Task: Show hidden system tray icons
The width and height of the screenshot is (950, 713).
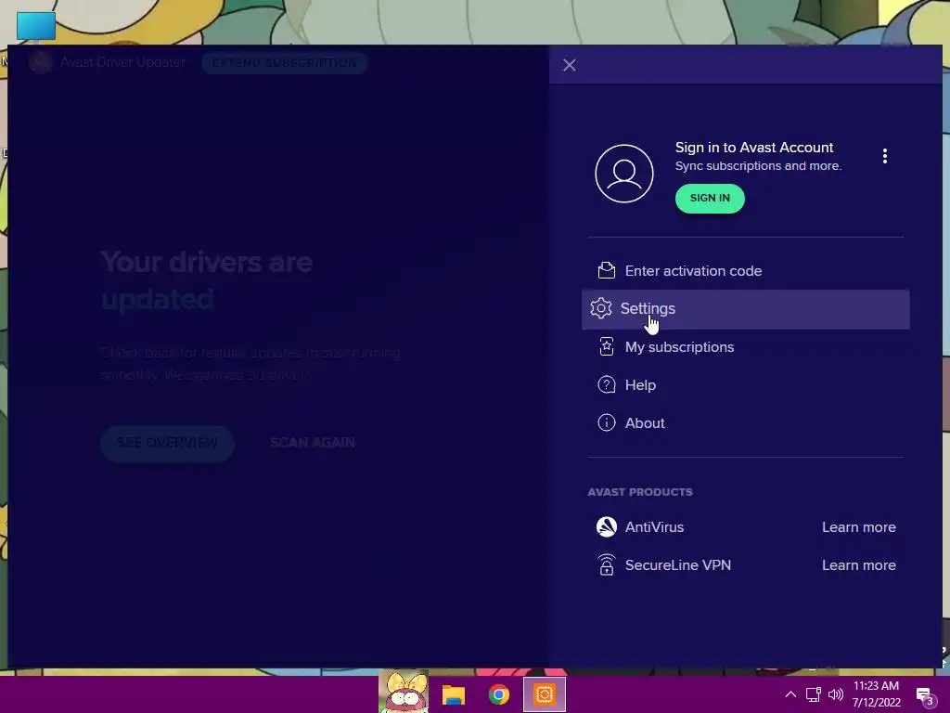Action: 790,694
